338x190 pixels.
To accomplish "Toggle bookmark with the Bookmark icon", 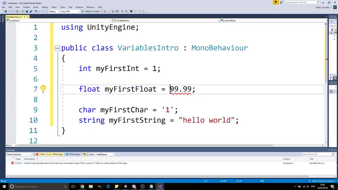I will (131, 11).
